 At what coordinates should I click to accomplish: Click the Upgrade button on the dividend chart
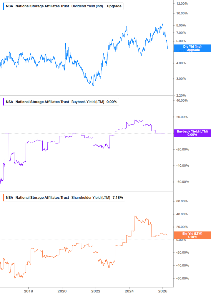click(115, 6)
